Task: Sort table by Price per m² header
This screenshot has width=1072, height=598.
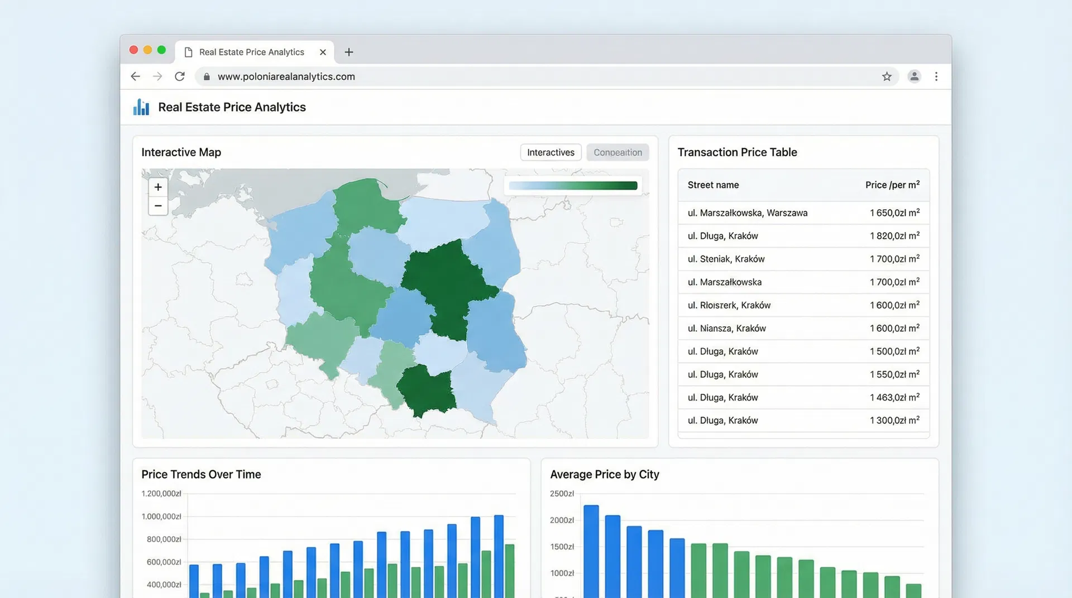Action: tap(892, 185)
